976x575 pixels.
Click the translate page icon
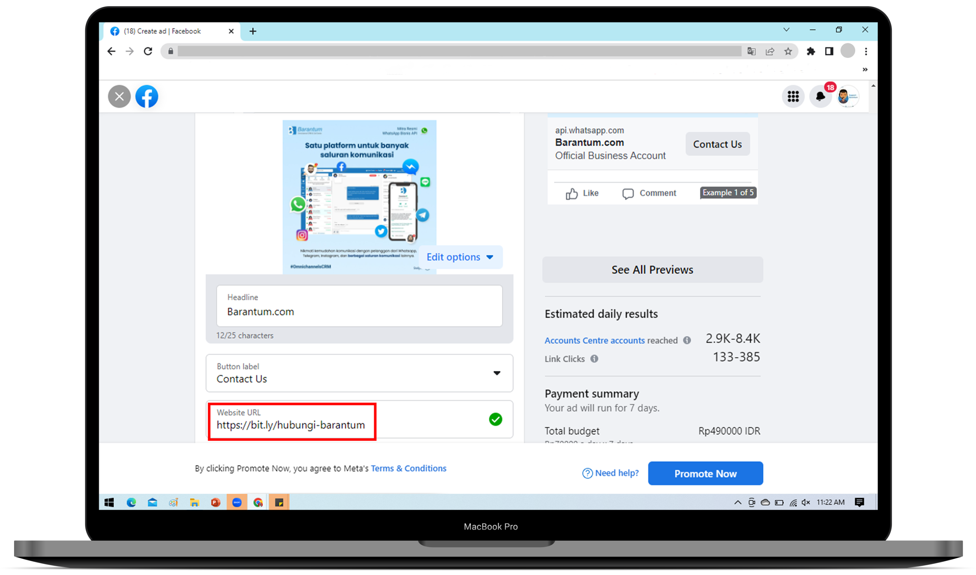[751, 51]
